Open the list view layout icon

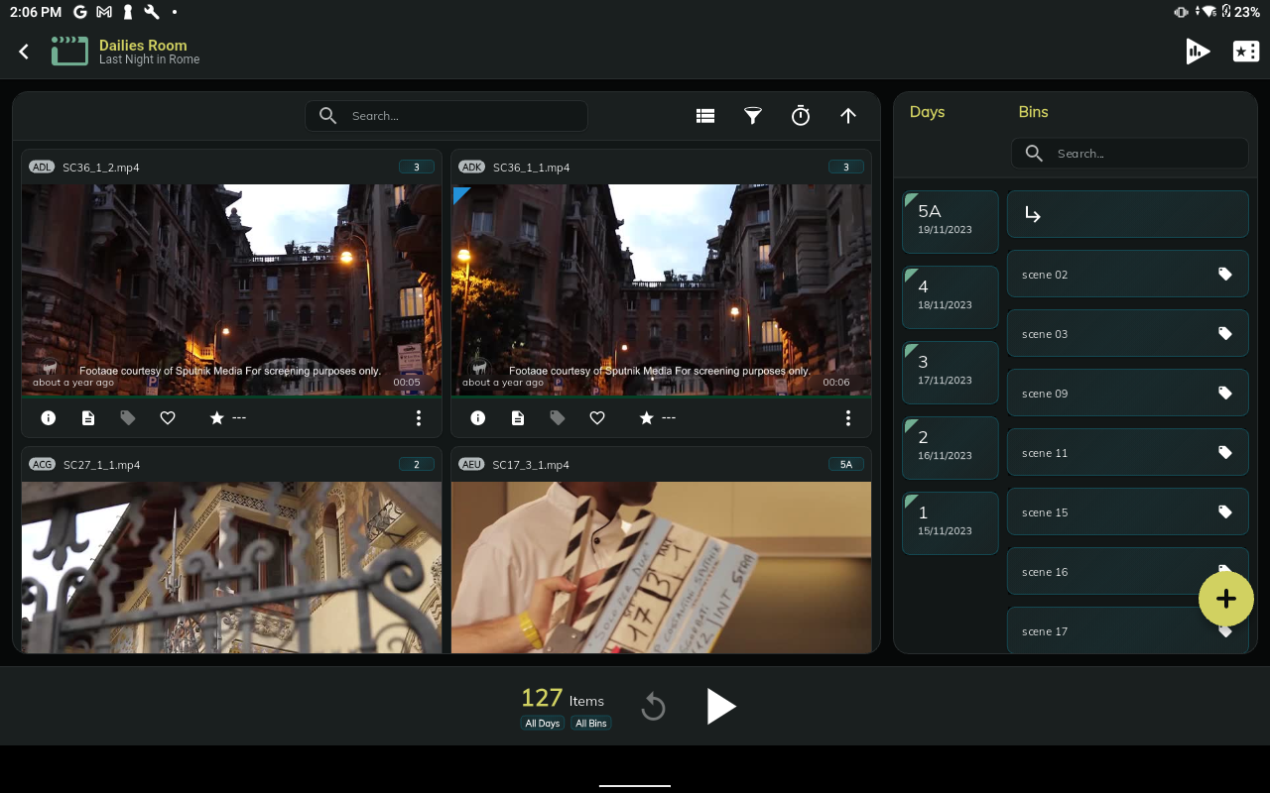coord(705,116)
